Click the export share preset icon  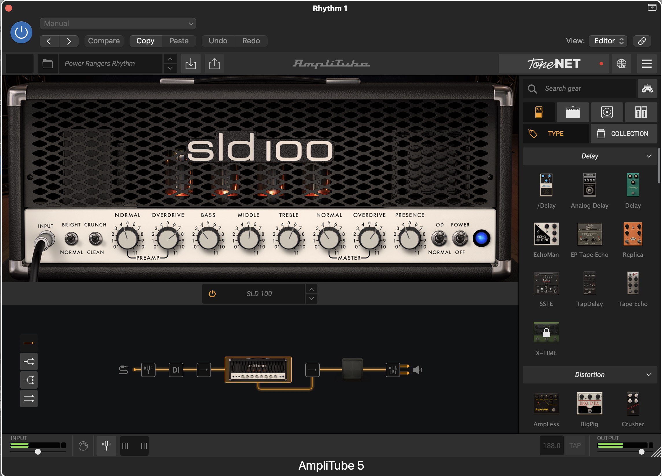(x=214, y=63)
